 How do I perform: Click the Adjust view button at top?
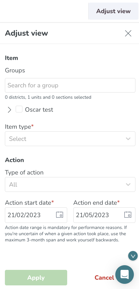tap(114, 11)
